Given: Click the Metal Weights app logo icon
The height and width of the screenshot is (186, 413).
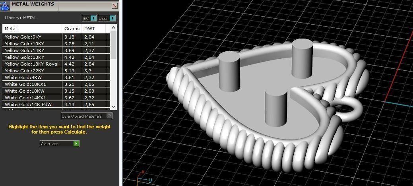Looking at the screenshot, I should pyautogui.click(x=5, y=5).
